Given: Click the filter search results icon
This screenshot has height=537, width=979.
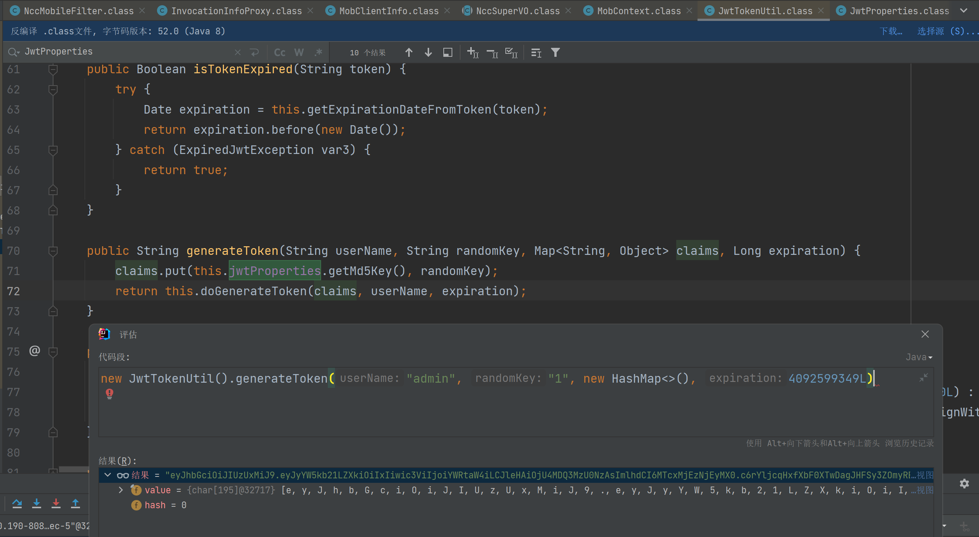Looking at the screenshot, I should [x=555, y=52].
